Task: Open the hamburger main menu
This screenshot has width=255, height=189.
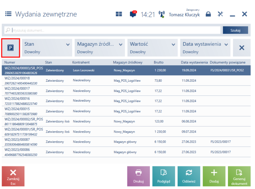Action: pos(8,14)
